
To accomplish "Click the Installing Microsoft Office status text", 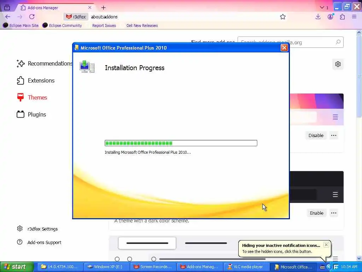I will (x=148, y=152).
